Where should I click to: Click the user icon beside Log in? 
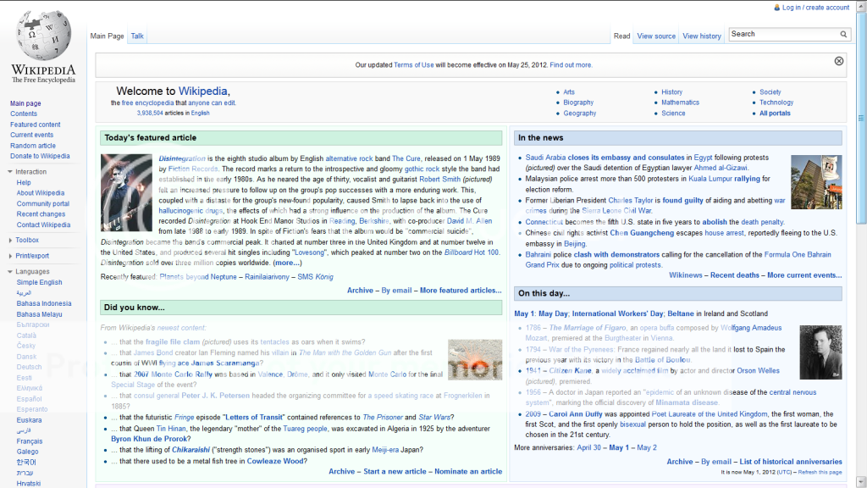point(776,7)
